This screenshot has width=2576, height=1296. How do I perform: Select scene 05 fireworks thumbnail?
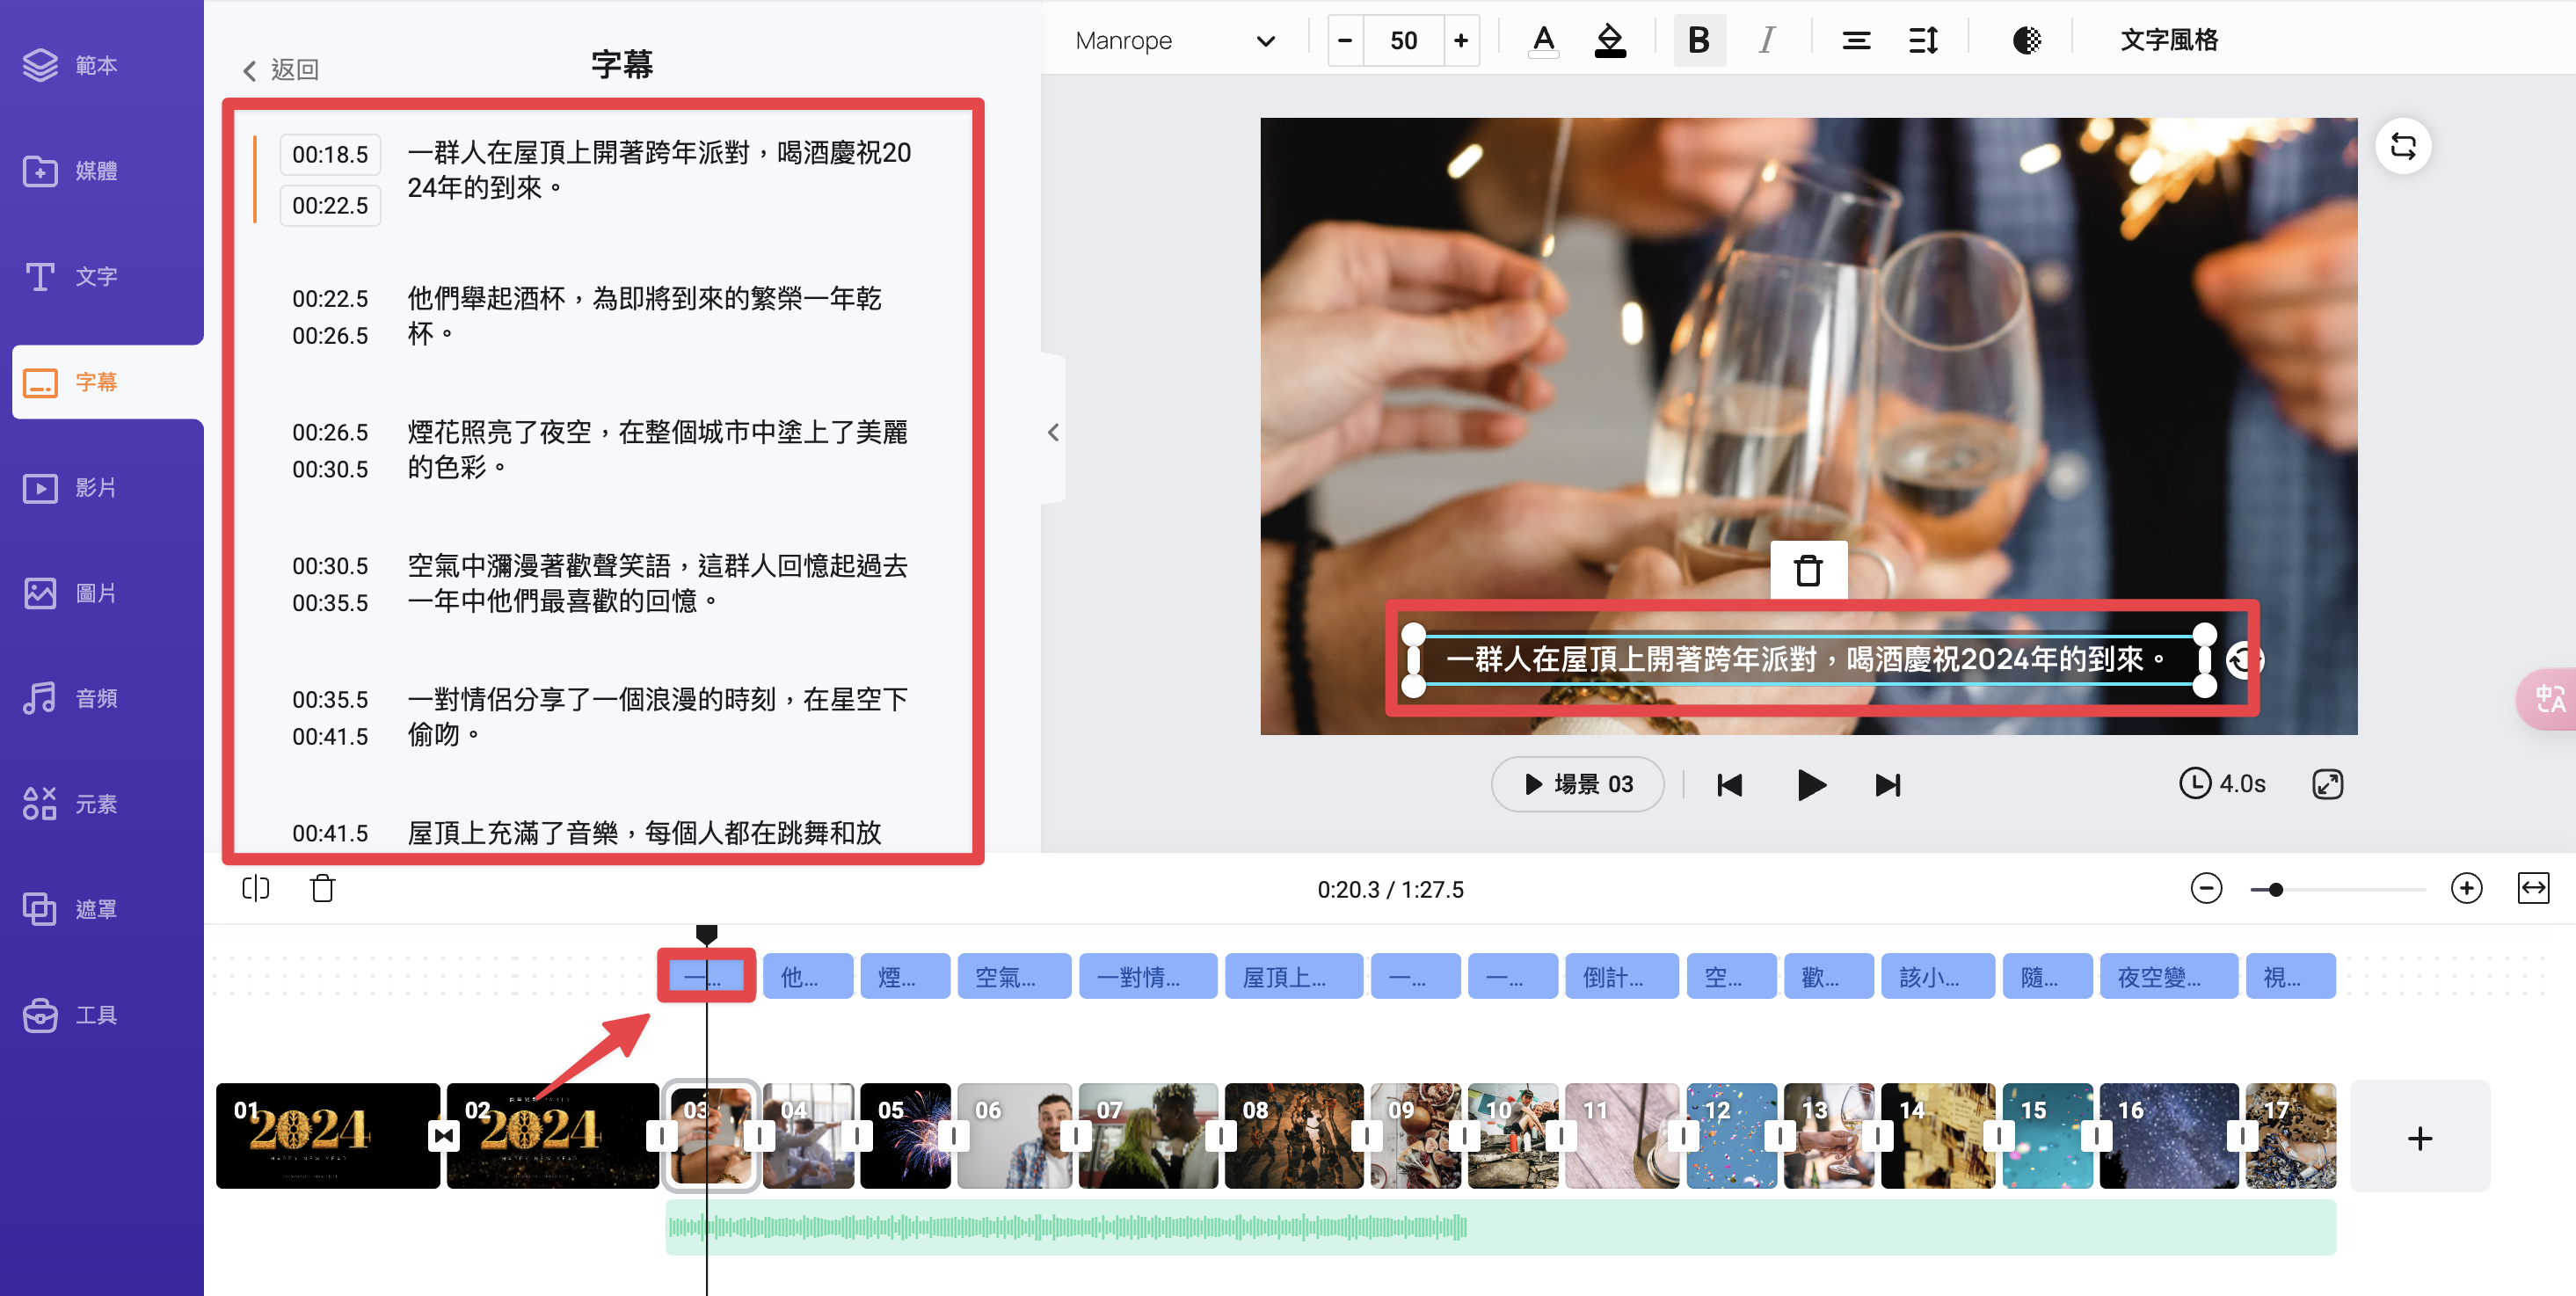(x=905, y=1136)
